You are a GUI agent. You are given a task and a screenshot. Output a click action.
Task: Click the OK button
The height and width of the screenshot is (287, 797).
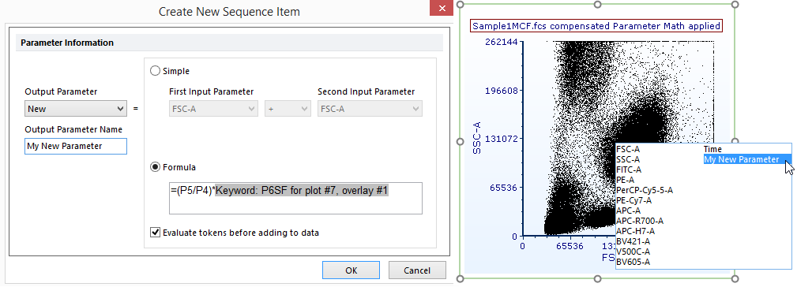(x=352, y=270)
